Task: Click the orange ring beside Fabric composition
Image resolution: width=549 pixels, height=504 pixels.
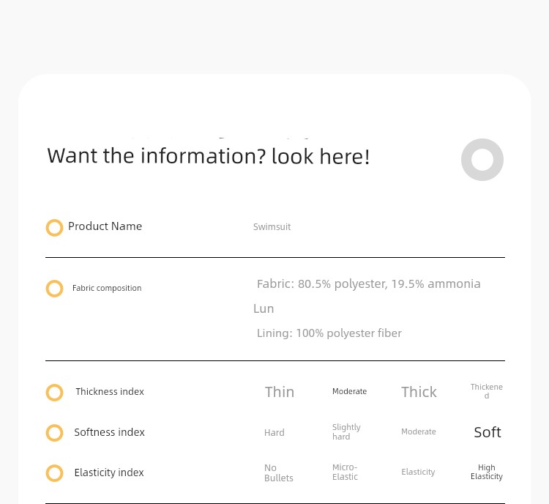Action: coord(55,289)
